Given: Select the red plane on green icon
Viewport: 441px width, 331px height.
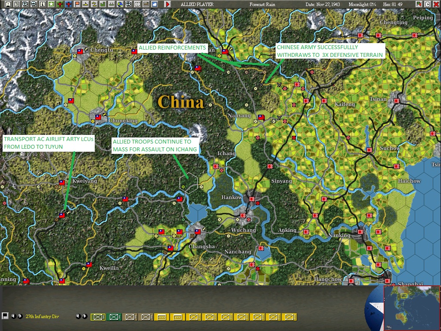Looking at the screenshot, I should [59, 4].
